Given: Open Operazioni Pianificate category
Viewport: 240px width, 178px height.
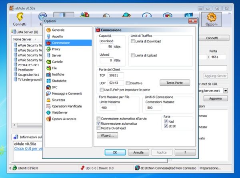Looking at the screenshot, I should tap(67, 106).
